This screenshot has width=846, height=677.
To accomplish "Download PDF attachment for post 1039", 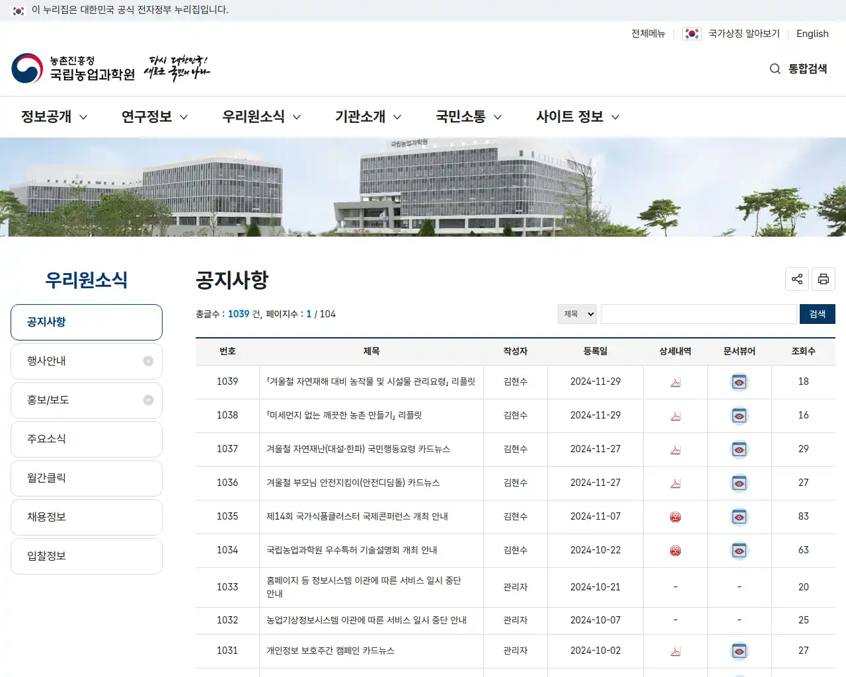I will click(675, 382).
